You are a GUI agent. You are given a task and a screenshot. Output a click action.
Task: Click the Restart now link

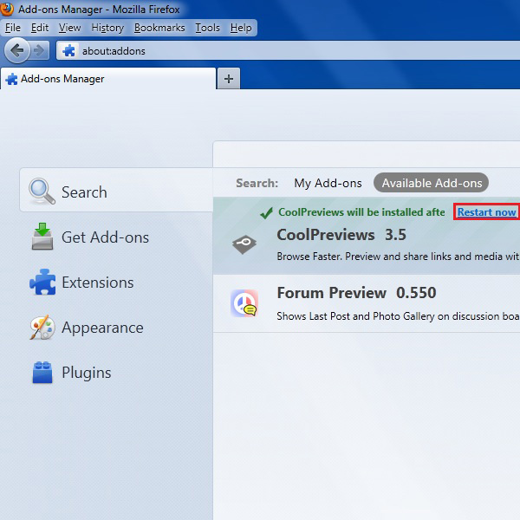click(486, 212)
